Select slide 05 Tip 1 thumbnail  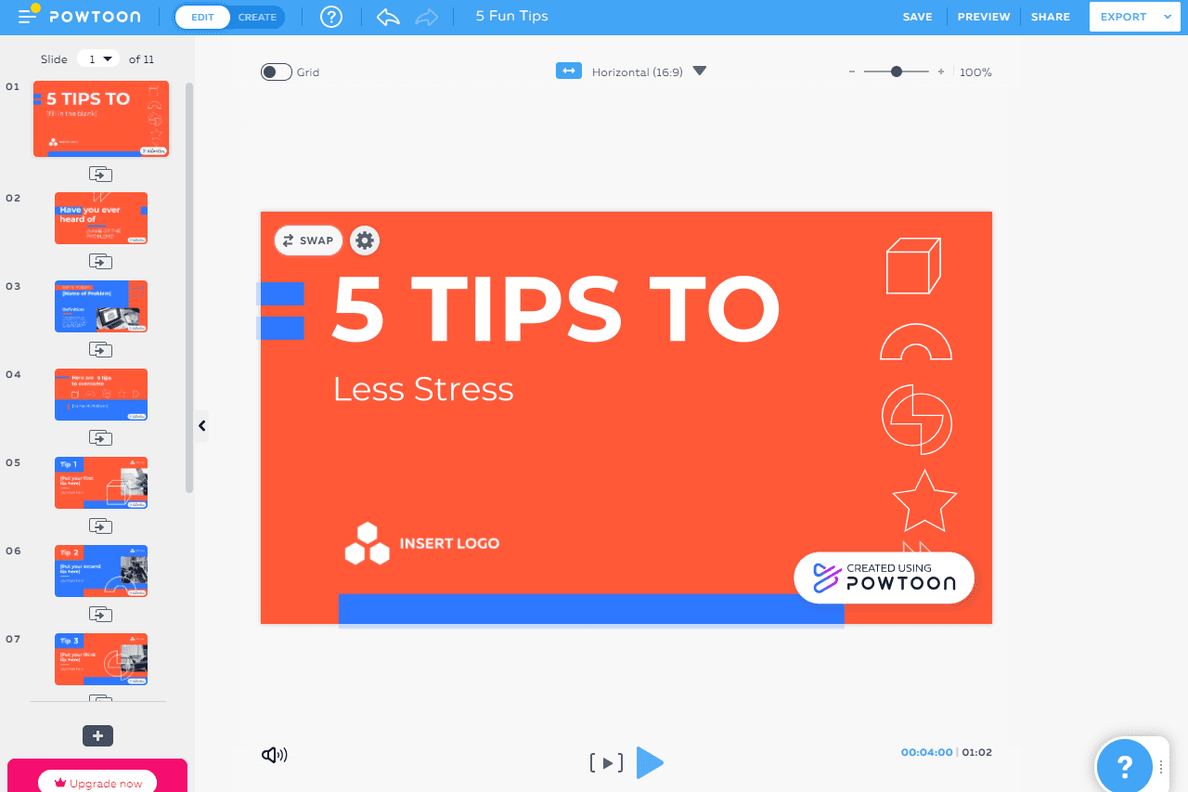[x=101, y=483]
